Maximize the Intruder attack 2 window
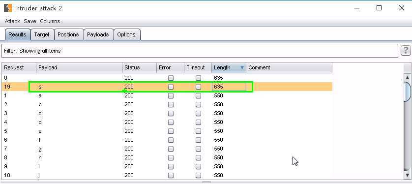 [x=379, y=8]
